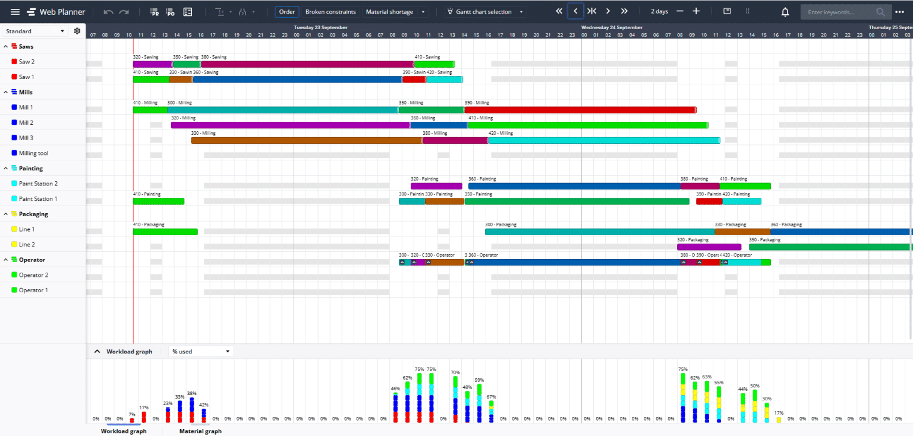The image size is (913, 436).
Task: Open the % used dropdown
Action: 201,352
